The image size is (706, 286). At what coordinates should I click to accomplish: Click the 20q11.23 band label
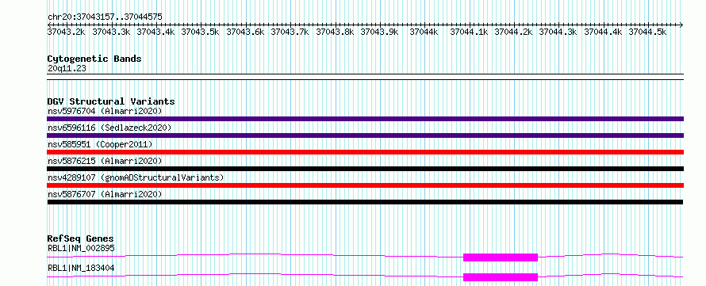click(x=67, y=69)
